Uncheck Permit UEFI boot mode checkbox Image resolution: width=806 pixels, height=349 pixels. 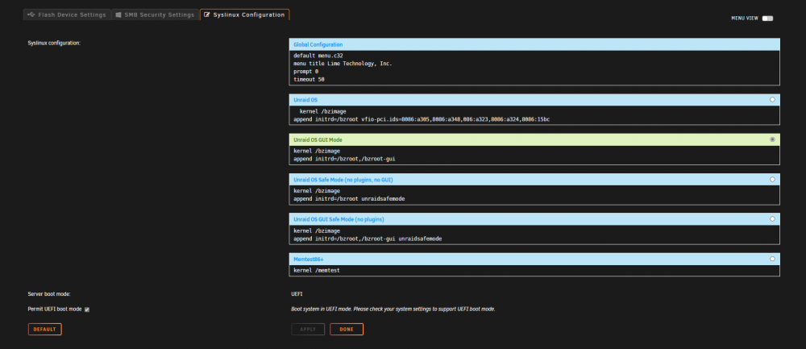[87, 310]
